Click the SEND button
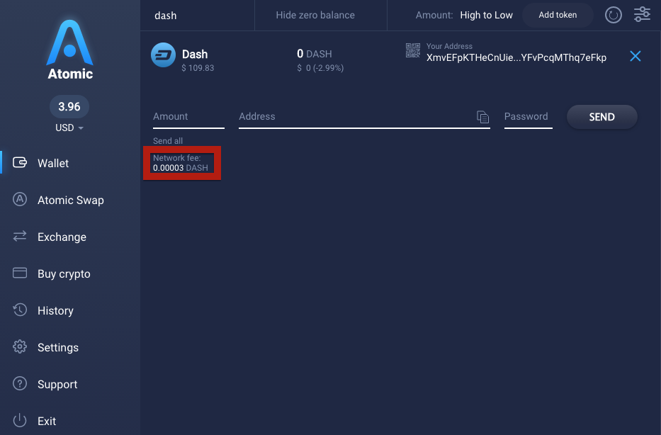 [602, 117]
